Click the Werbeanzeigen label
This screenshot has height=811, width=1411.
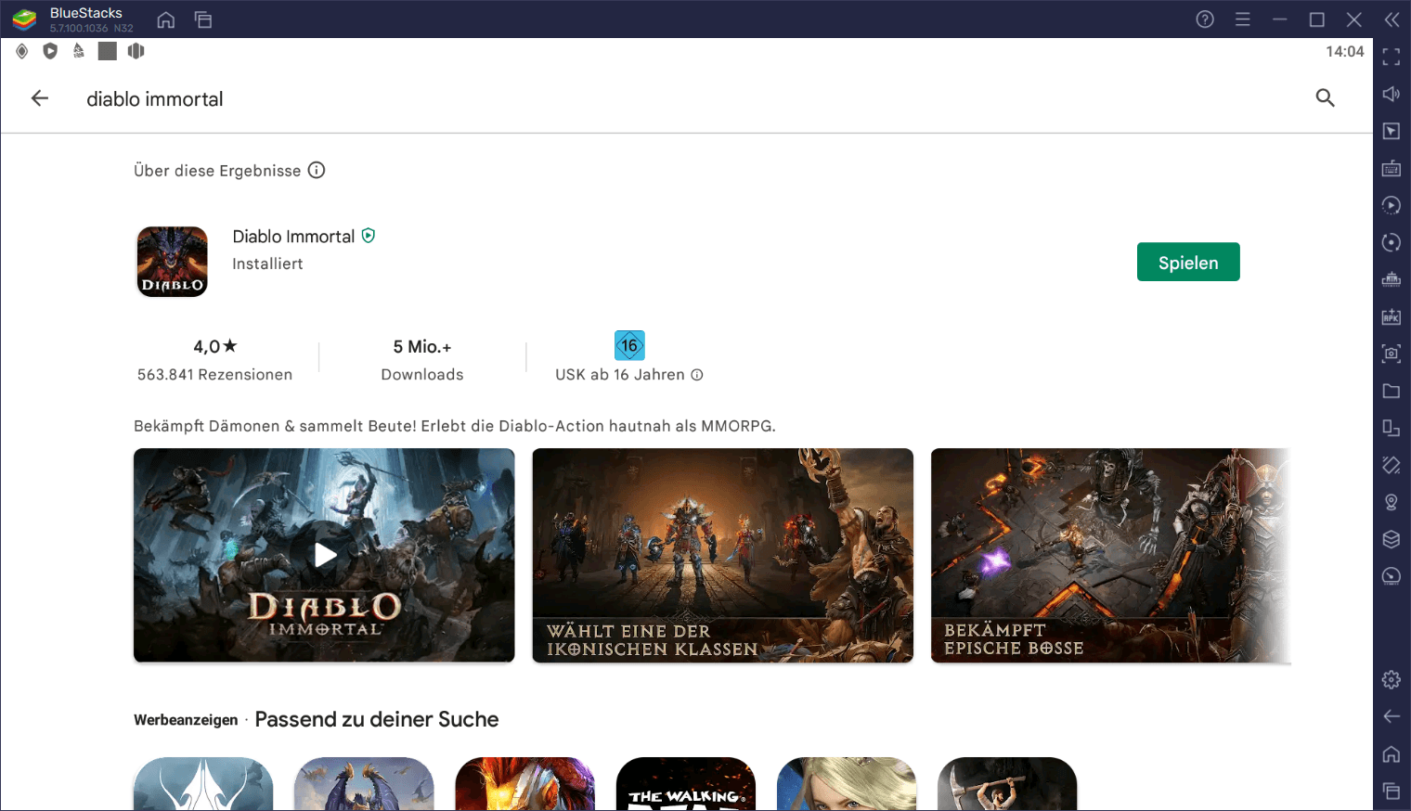click(x=186, y=720)
